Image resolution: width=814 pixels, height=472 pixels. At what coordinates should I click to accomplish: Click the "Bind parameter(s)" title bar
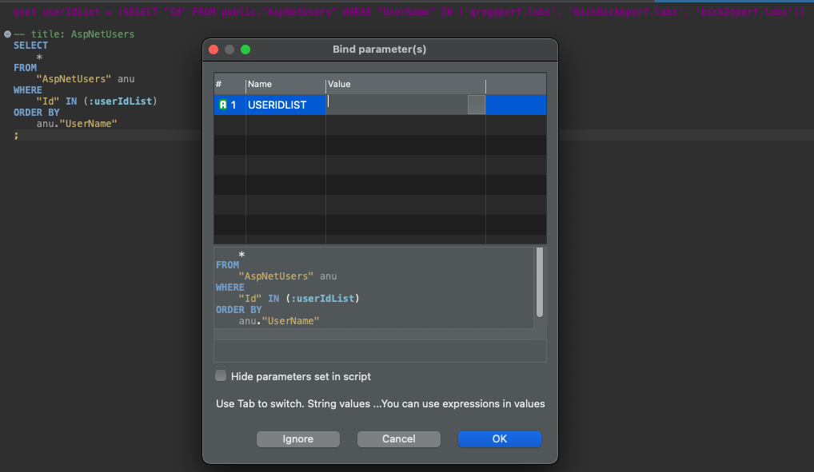click(379, 49)
